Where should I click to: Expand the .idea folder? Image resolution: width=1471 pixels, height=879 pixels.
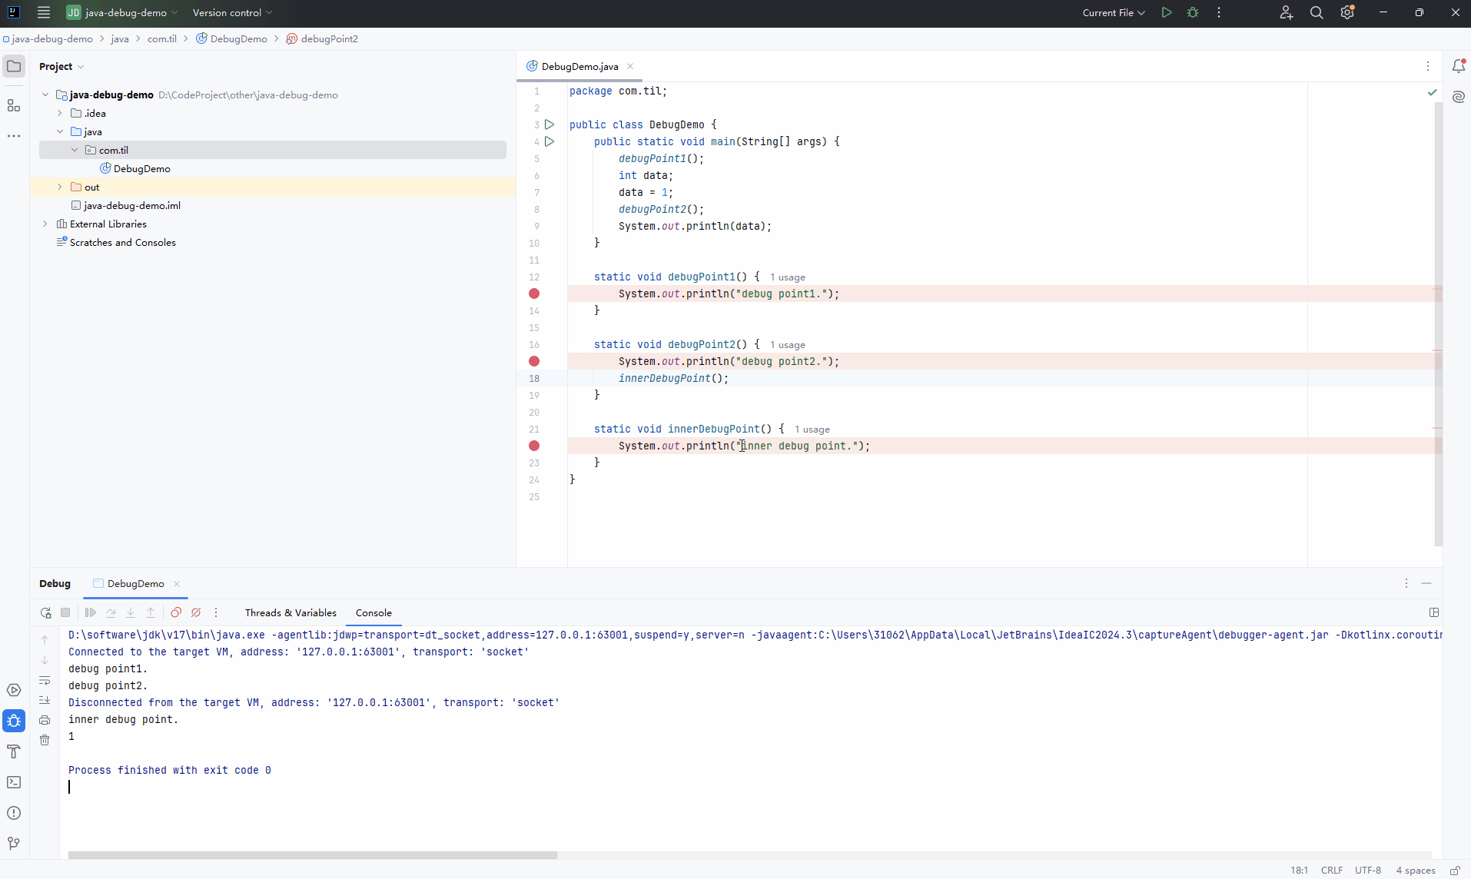tap(60, 113)
